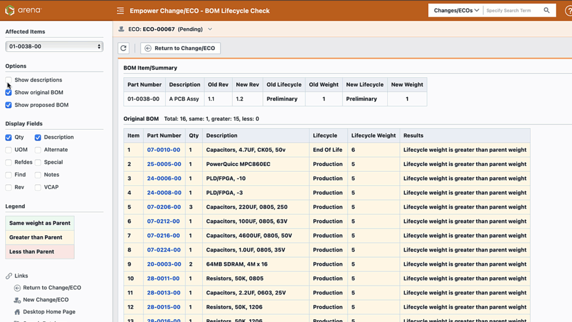Open part number 07-0010-00 link

click(163, 150)
